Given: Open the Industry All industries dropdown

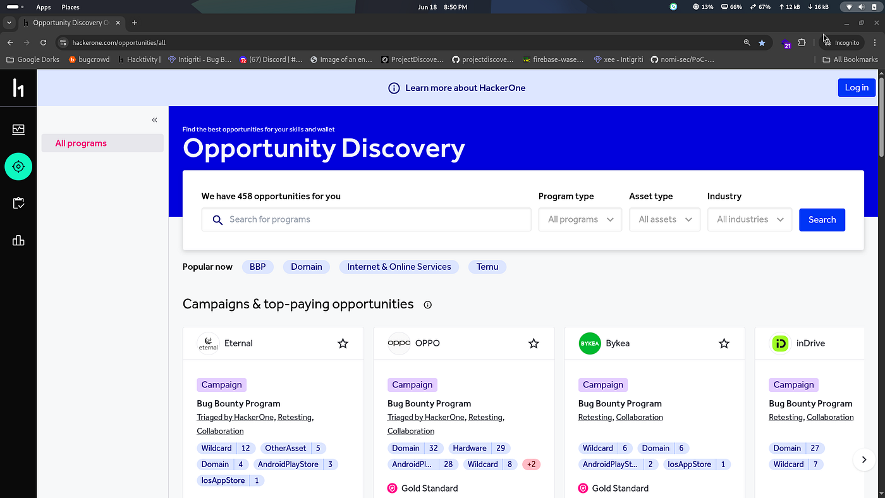Looking at the screenshot, I should pos(750,219).
